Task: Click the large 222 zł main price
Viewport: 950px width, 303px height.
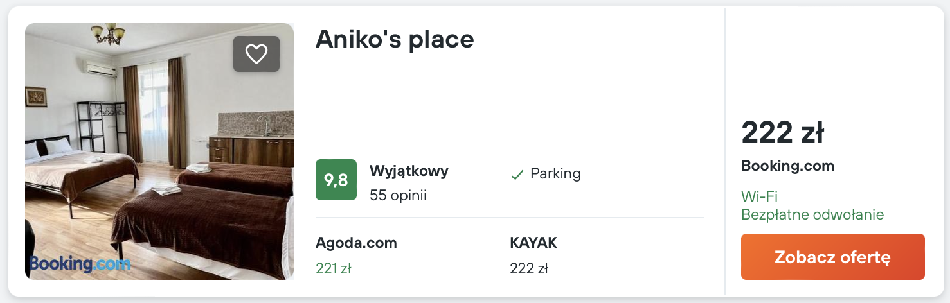Action: click(782, 133)
